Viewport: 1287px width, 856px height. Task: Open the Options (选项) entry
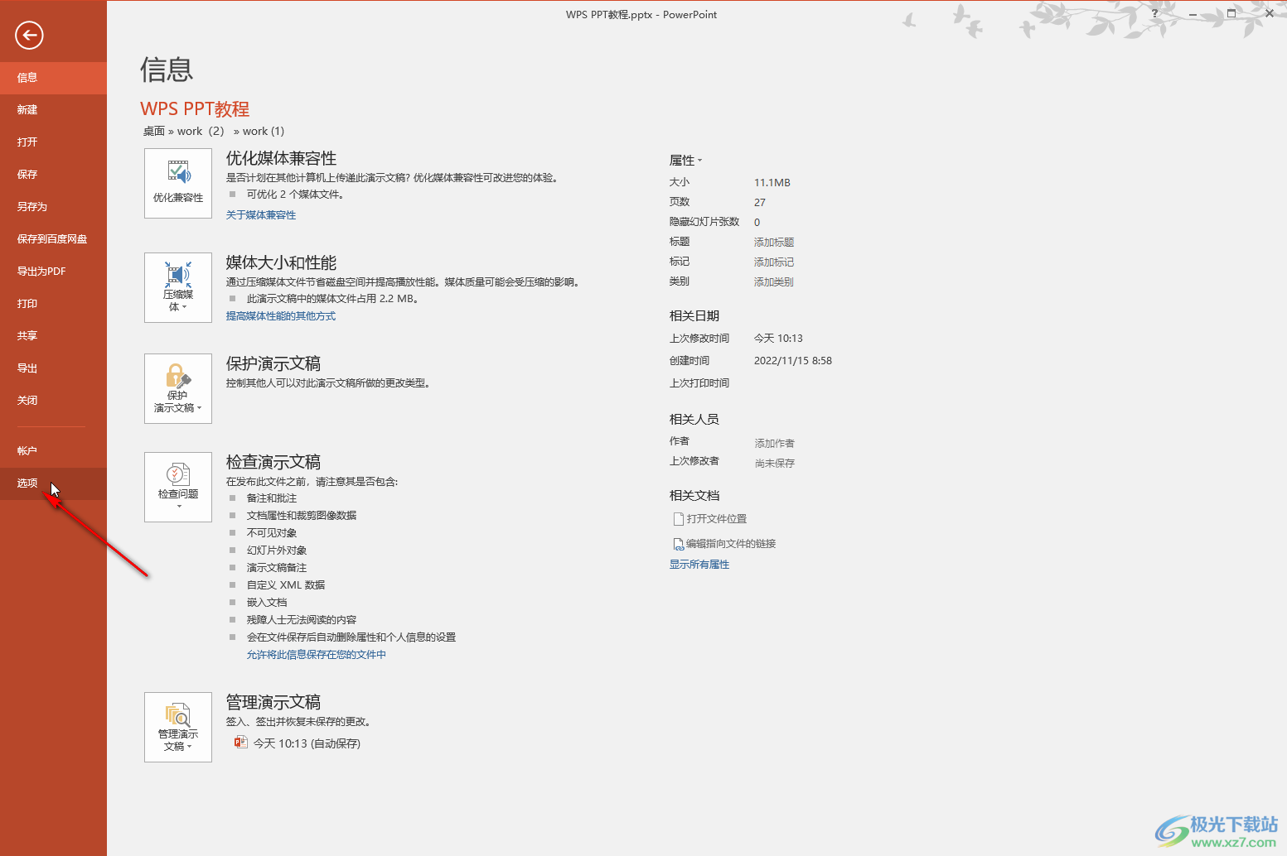pyautogui.click(x=53, y=483)
